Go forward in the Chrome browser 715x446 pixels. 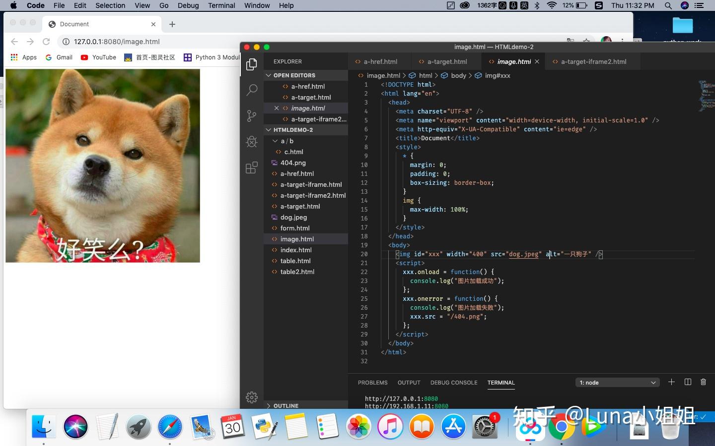(x=30, y=42)
